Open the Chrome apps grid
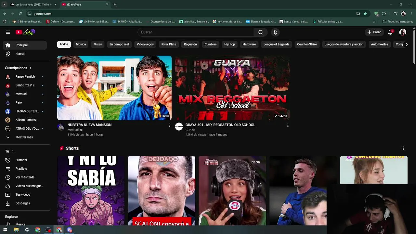 click(4, 22)
